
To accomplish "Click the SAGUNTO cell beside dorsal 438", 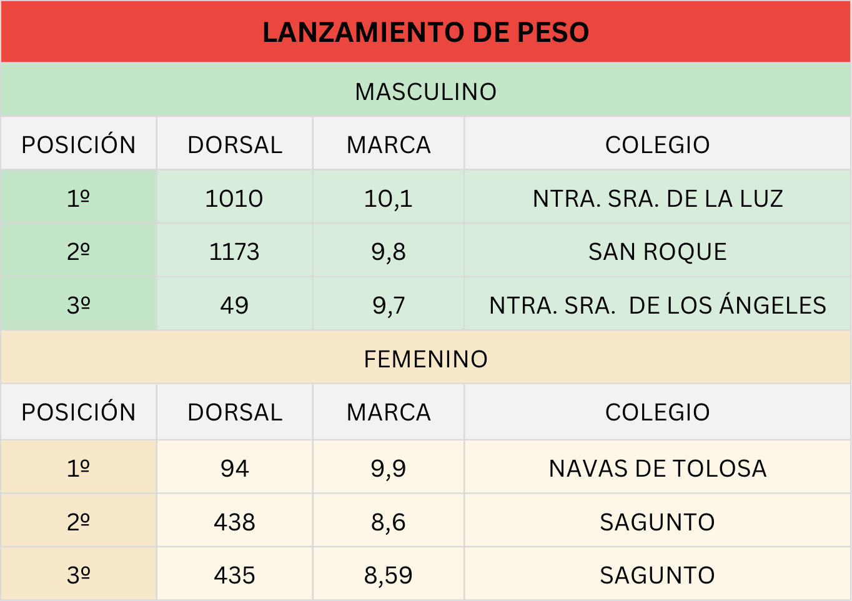I will [657, 522].
